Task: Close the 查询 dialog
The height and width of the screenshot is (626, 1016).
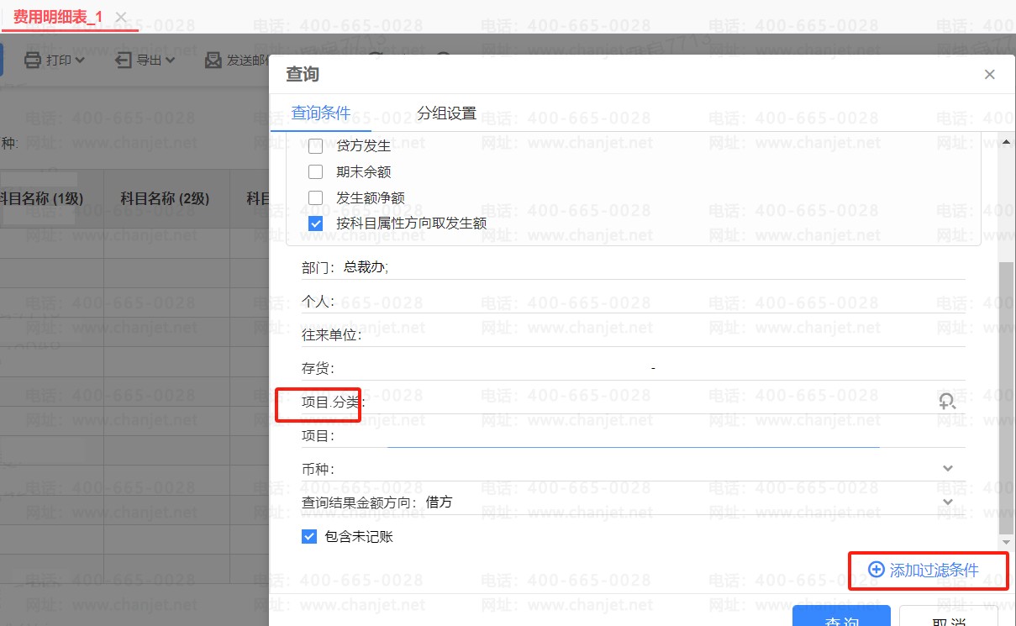Action: [x=990, y=75]
